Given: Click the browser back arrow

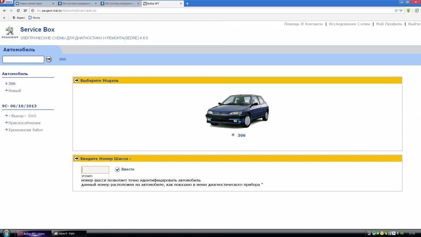Looking at the screenshot, I should (x=4, y=11).
